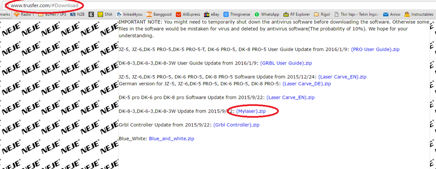Open the Rigol bookmark folder
Screen dimensions: 436x169
click(x=322, y=14)
